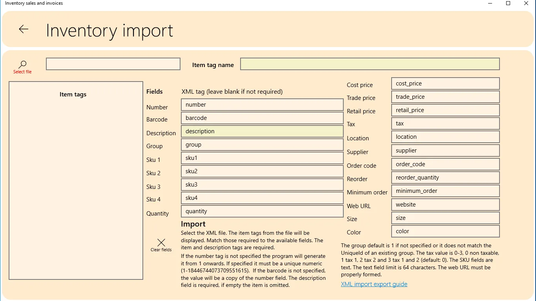Focus the file path input box
The width and height of the screenshot is (536, 301).
pyautogui.click(x=113, y=64)
